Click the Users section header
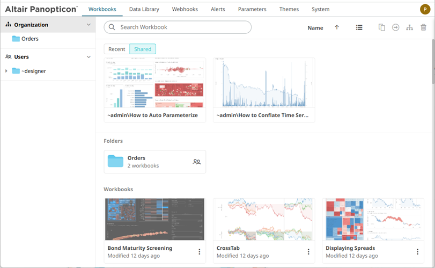Viewport: 435px width, 268px height. [48, 56]
